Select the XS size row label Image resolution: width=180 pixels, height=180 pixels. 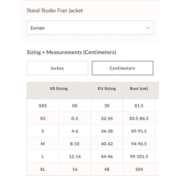pos(43,118)
